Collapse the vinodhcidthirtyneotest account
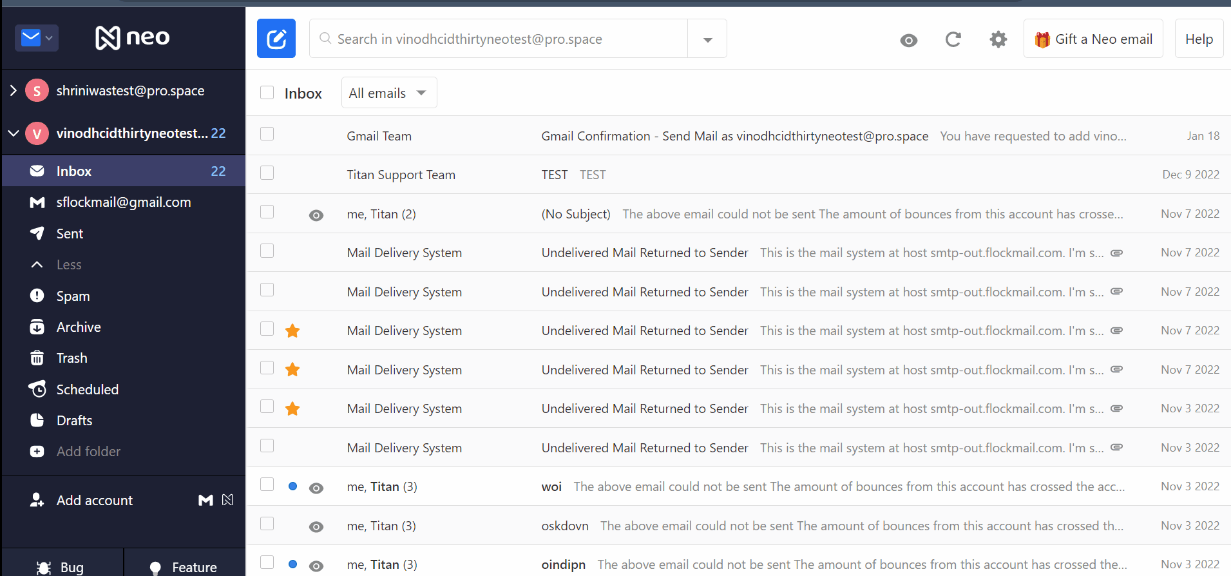The image size is (1231, 576). pyautogui.click(x=14, y=133)
